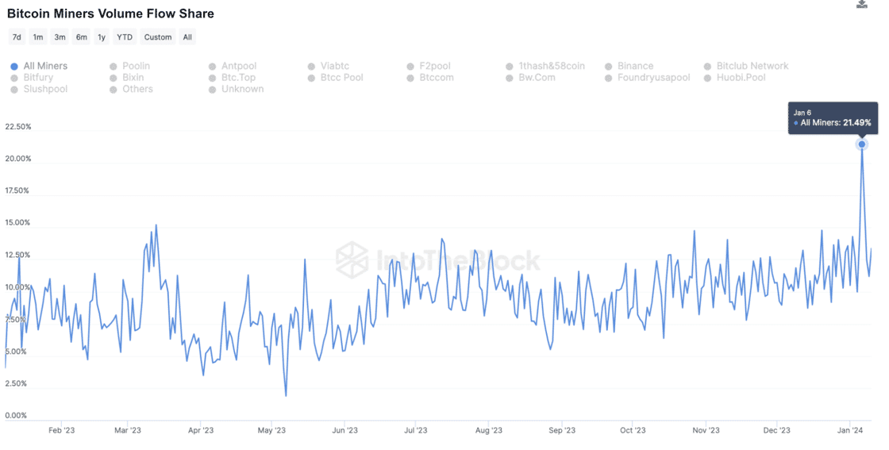This screenshot has height=450, width=889.
Task: Choose the 3m range button
Action: coord(60,37)
